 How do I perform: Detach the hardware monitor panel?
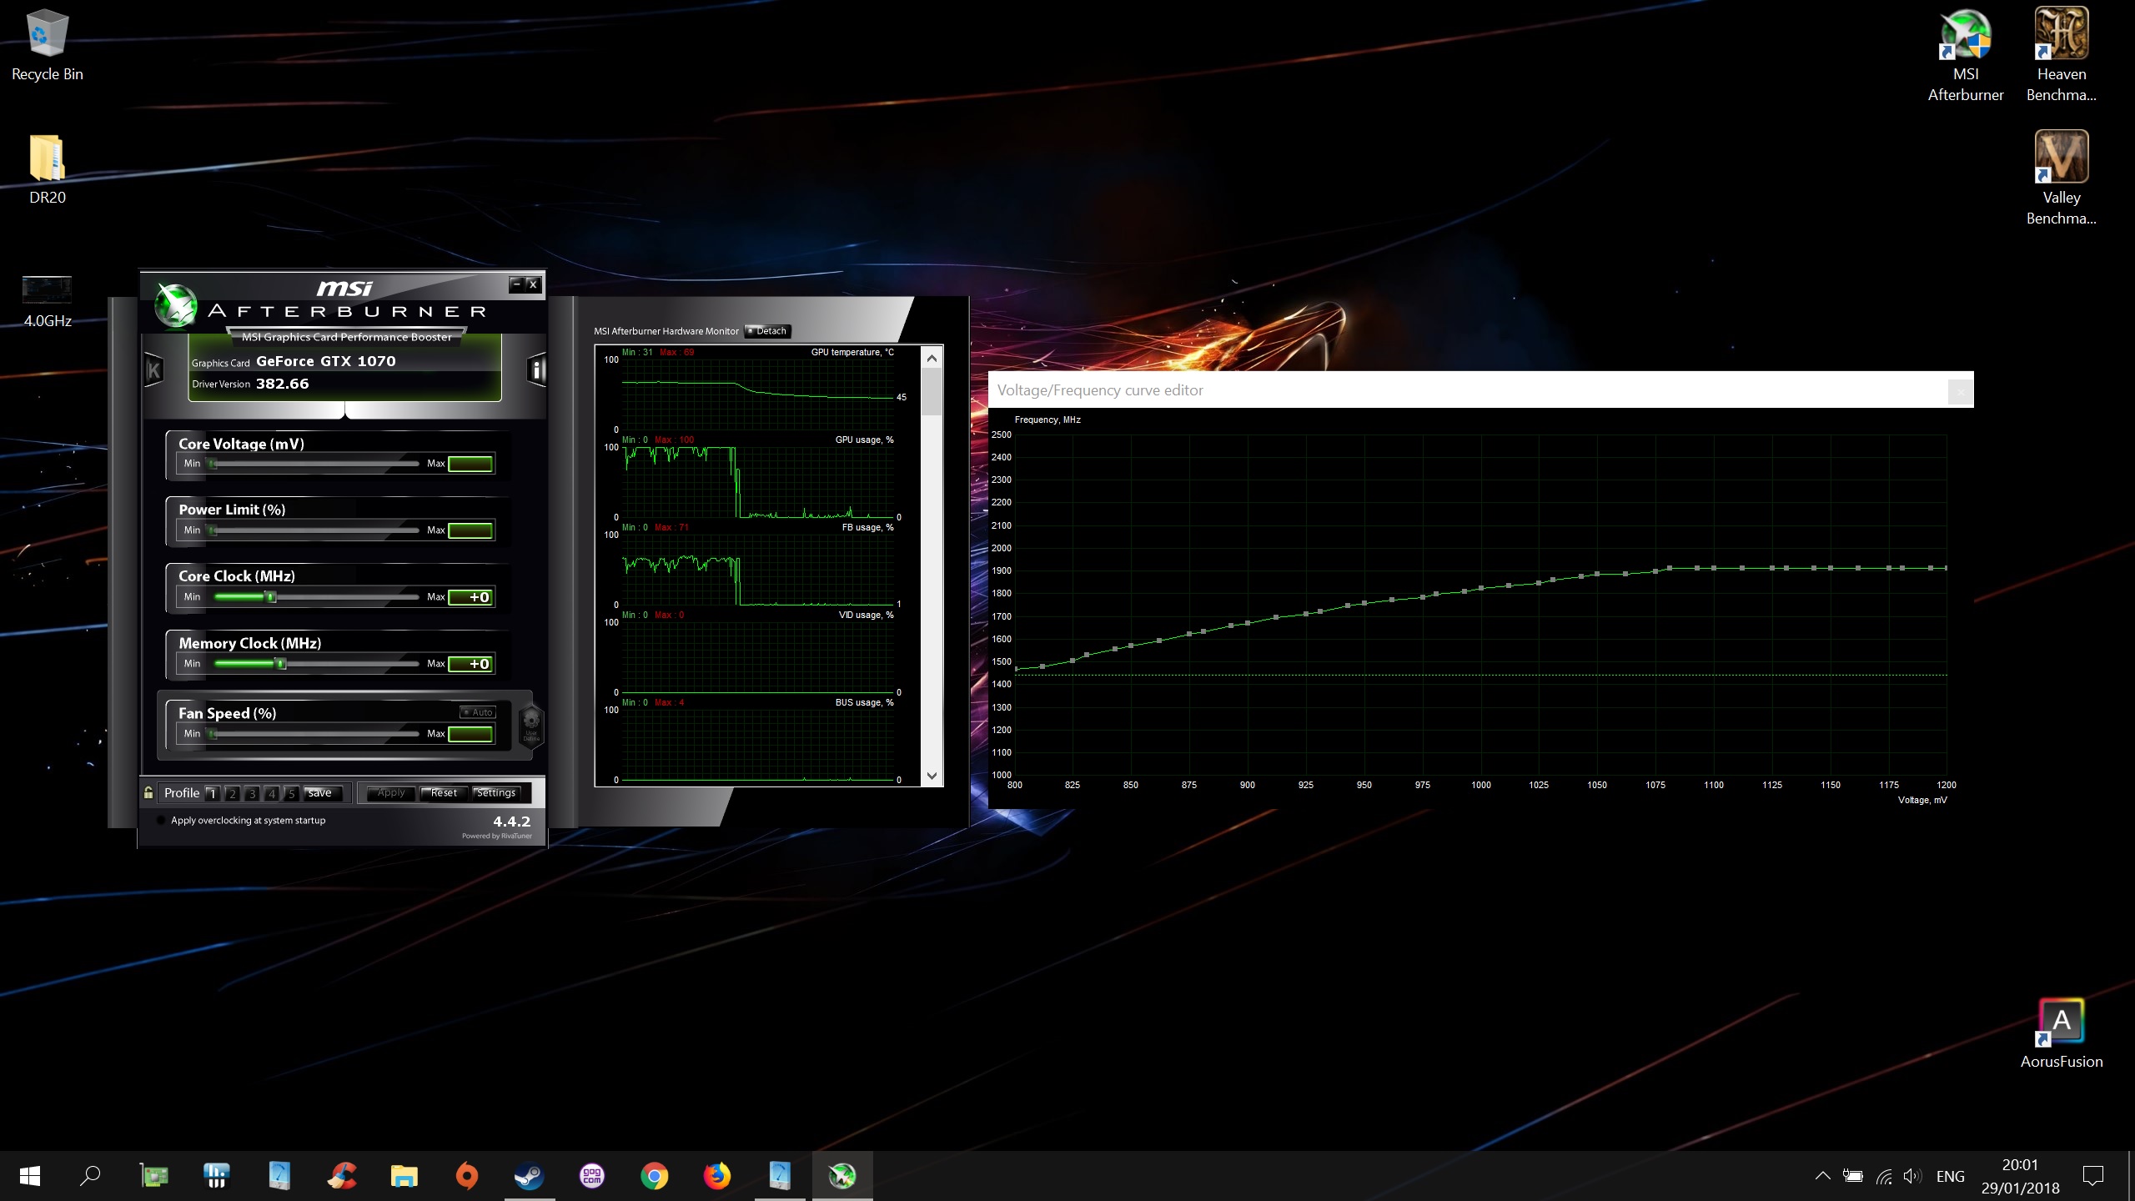(767, 331)
